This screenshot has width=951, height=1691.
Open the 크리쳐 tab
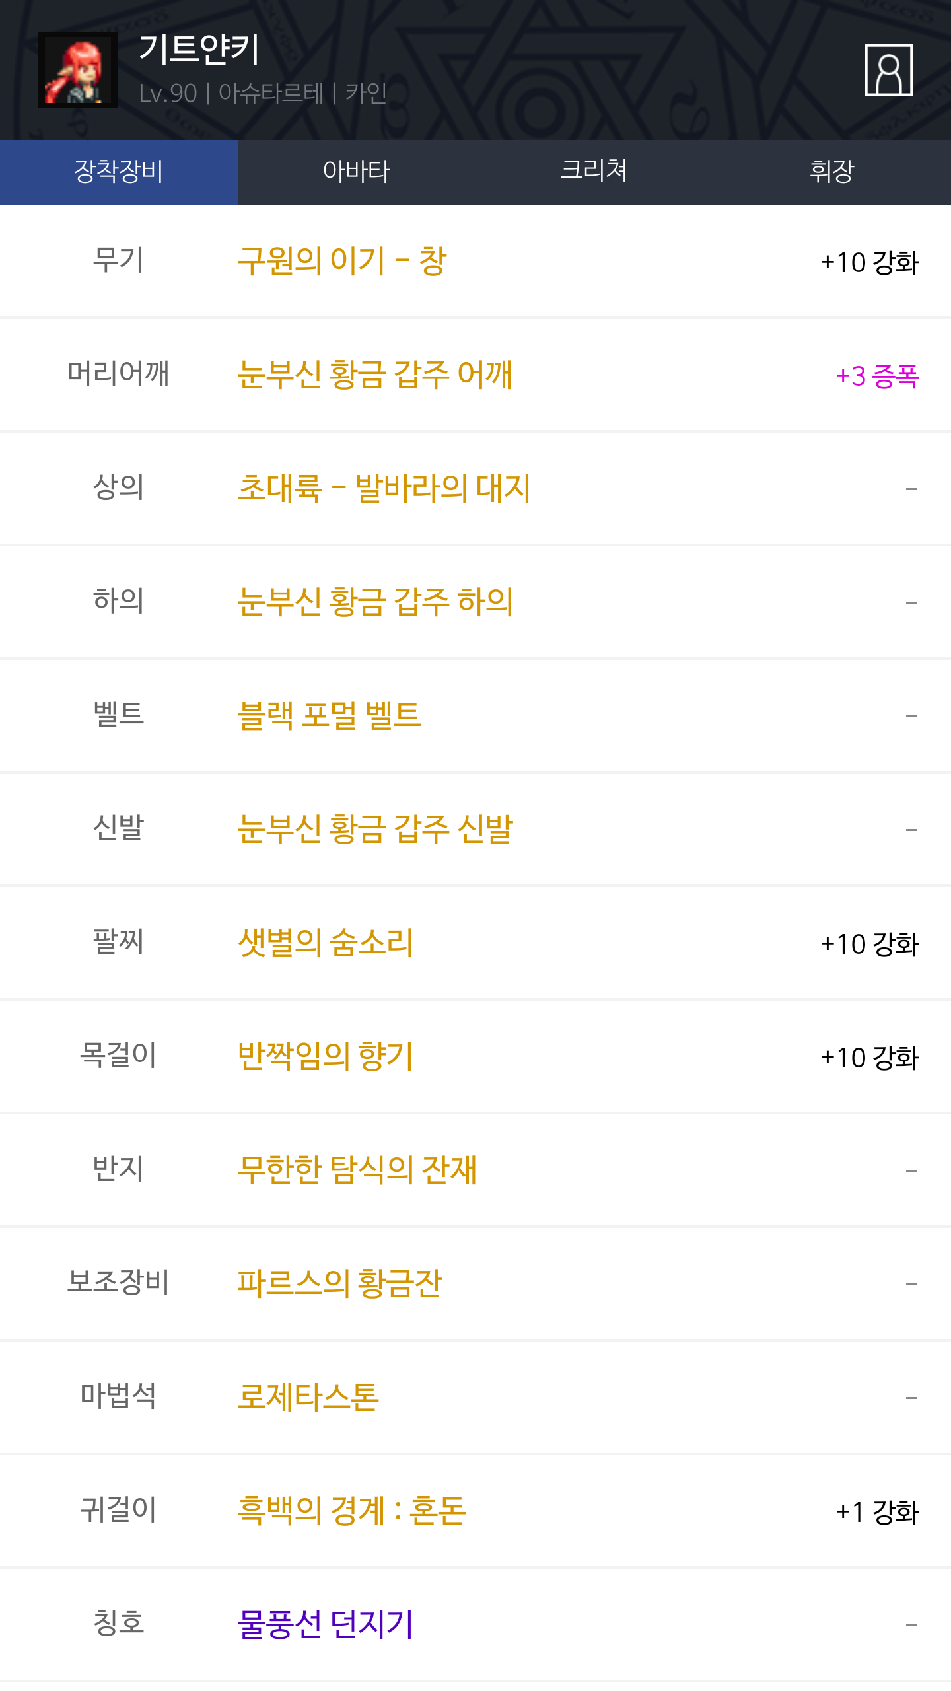594,172
